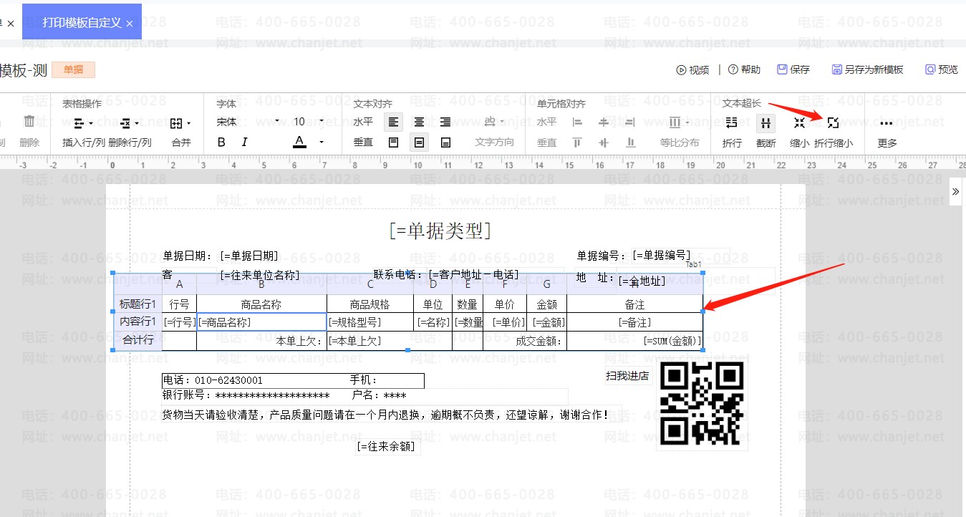Click the [=备注] content cell
The height and width of the screenshot is (517, 966).
click(634, 322)
